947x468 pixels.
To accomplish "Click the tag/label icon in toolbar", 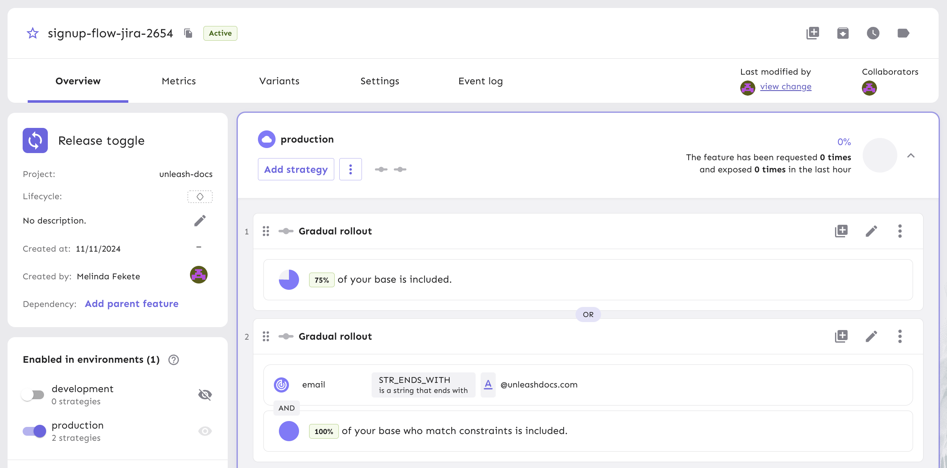I will tap(902, 33).
